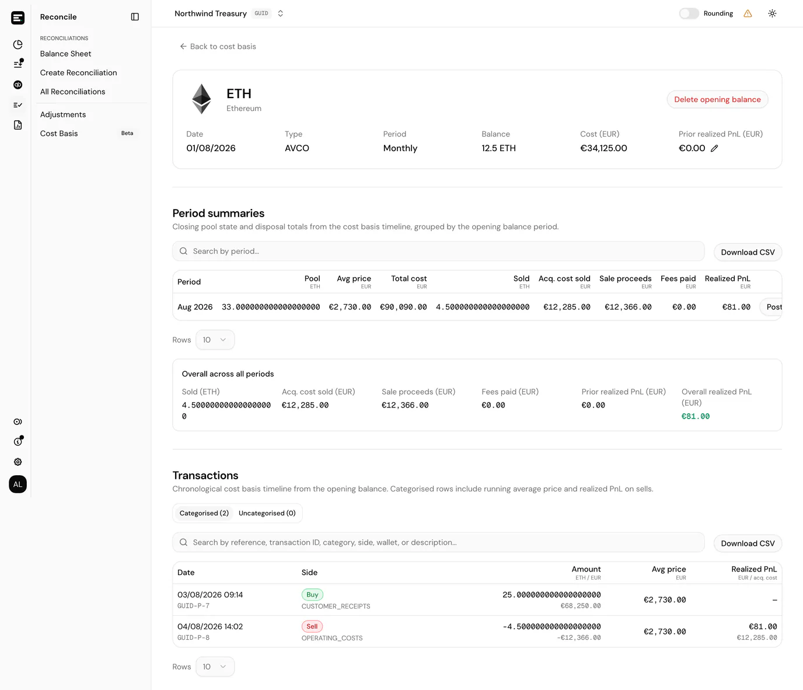Open Cost Basis Beta in sidebar

[x=88, y=133]
